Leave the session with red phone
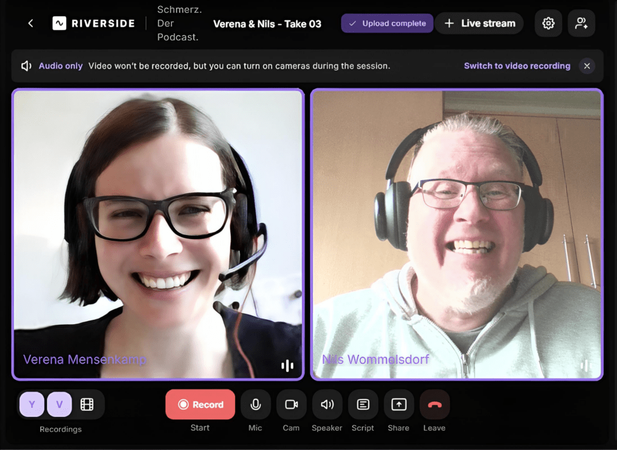The width and height of the screenshot is (617, 450). click(x=434, y=404)
